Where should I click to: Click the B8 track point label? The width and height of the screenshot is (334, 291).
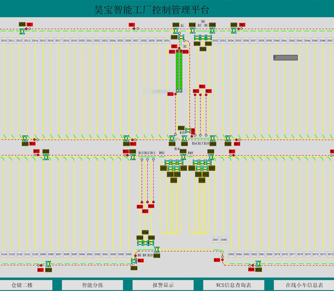click(x=139, y=255)
